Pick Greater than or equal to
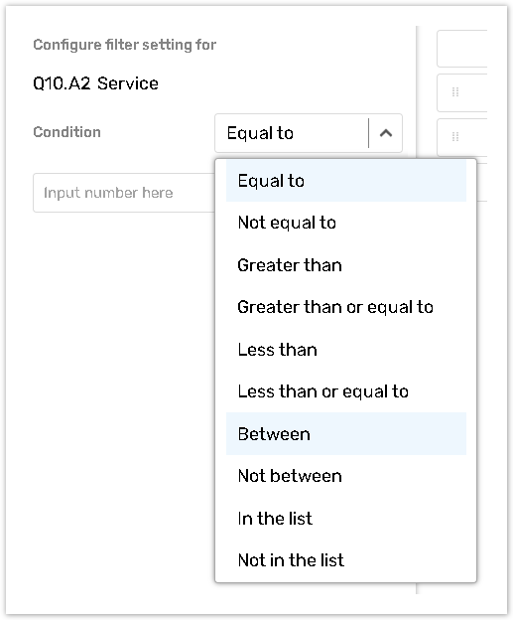Screen dimensions: 513x620 pyautogui.click(x=346, y=307)
